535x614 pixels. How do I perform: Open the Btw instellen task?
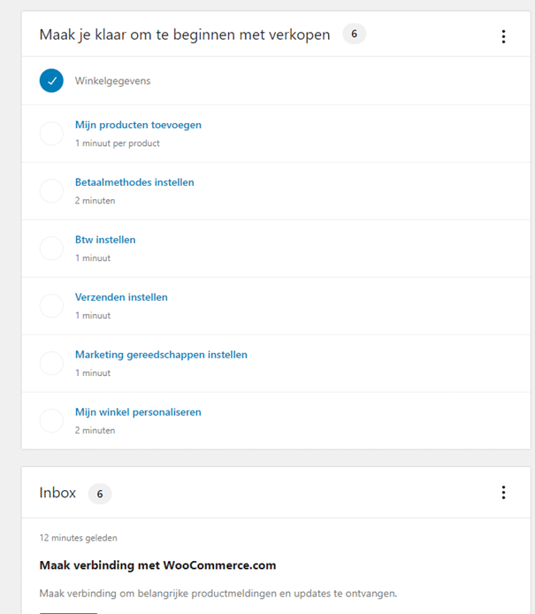click(x=105, y=240)
